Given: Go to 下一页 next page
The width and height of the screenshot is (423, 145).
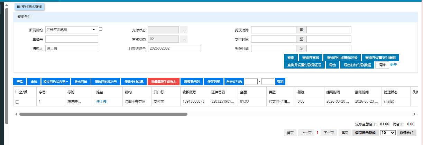Looking at the screenshot, I should [329, 133].
